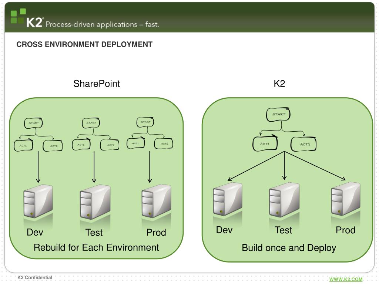The width and height of the screenshot is (379, 284).
Task: Open the WWW.K2.COM link
Action: [346, 280]
